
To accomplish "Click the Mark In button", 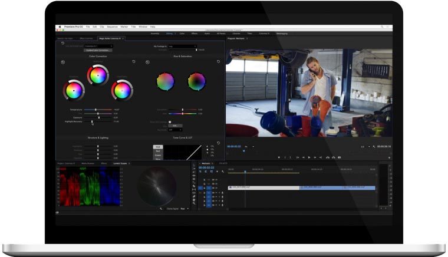I will [x=285, y=157].
